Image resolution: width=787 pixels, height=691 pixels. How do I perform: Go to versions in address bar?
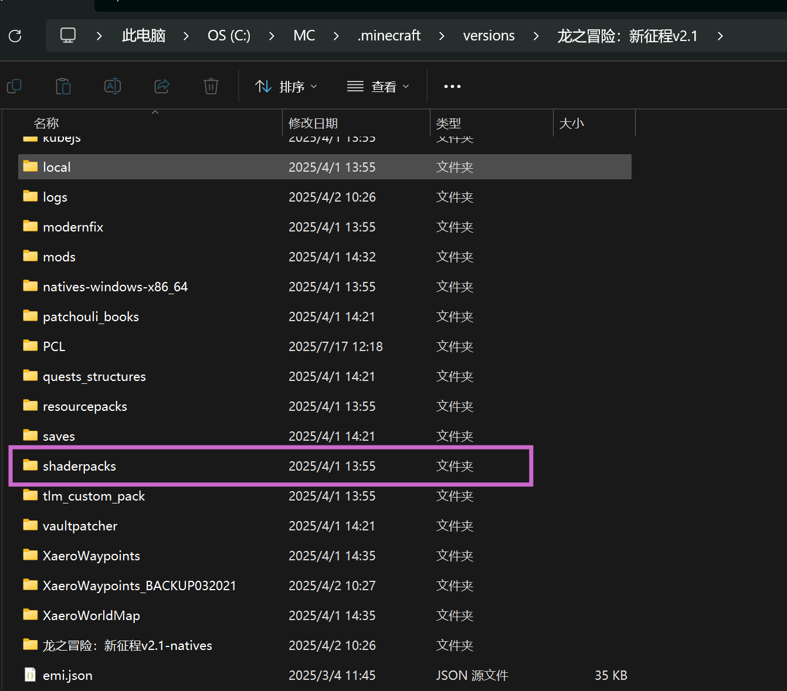(x=489, y=36)
